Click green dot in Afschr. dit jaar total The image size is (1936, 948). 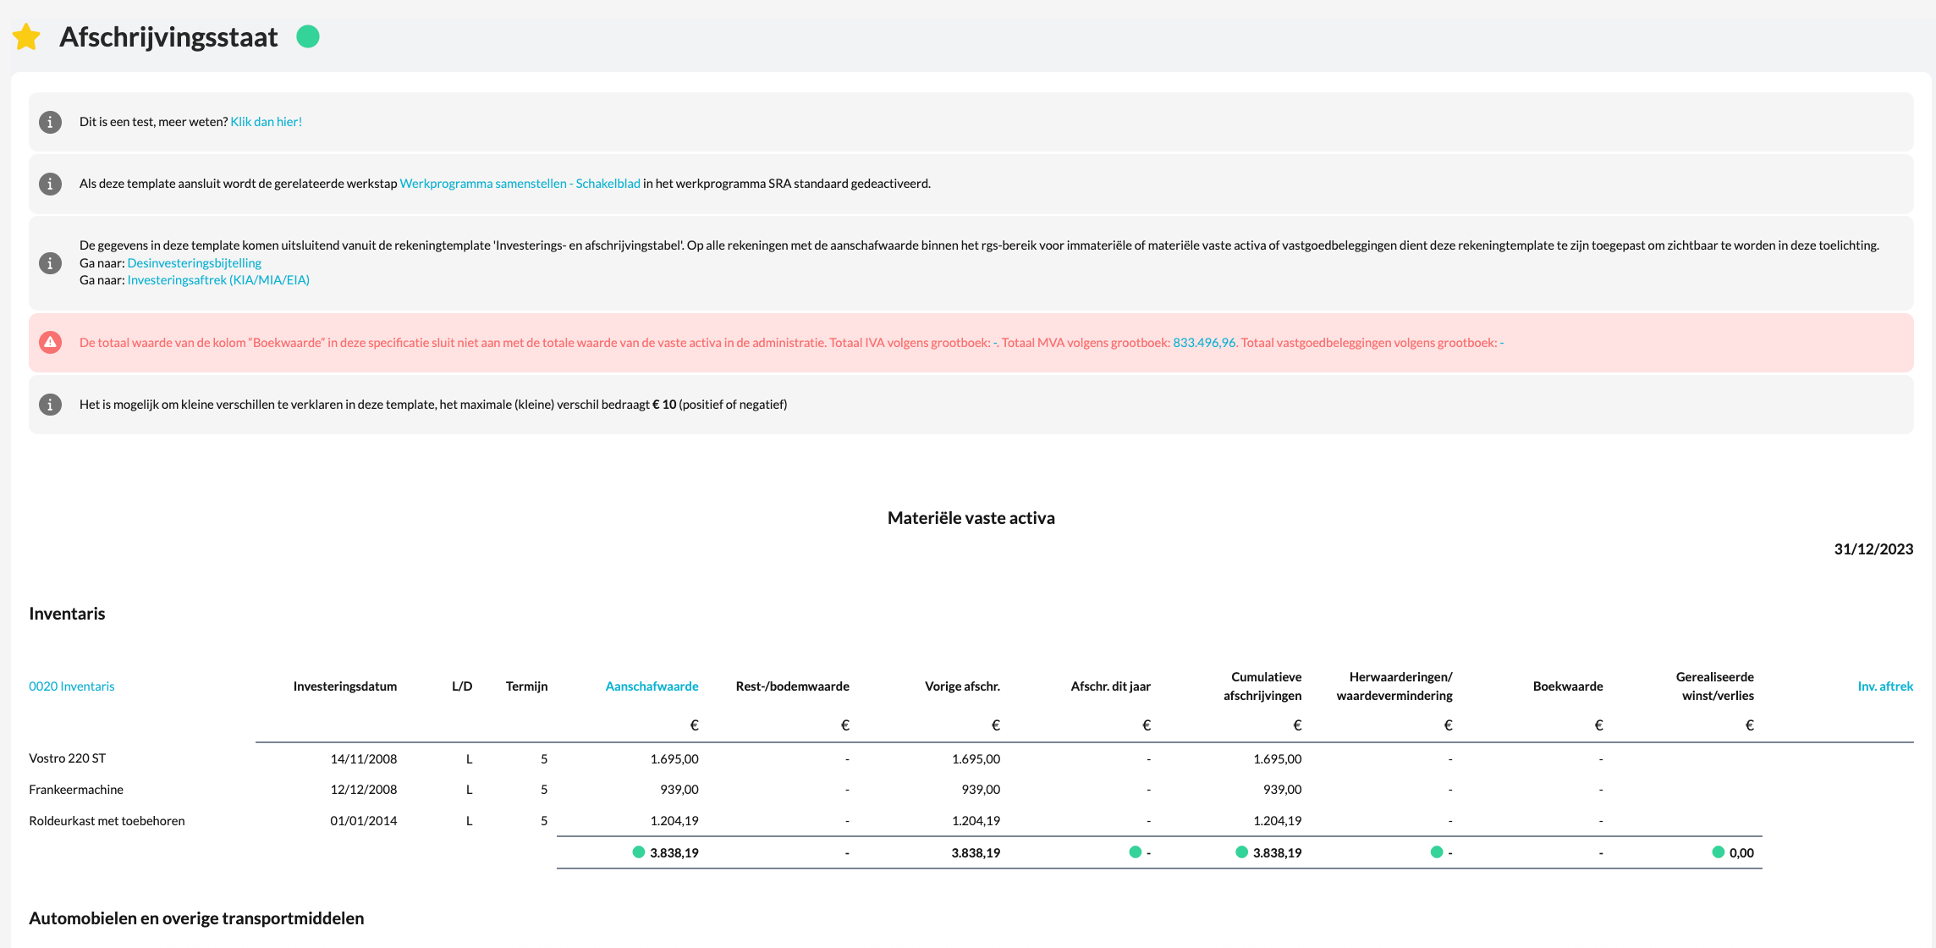tap(1135, 852)
